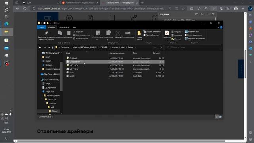The height and width of the screenshot is (143, 254).
Task: Create a new folder with Новая папка
Action: pyautogui.click(x=139, y=35)
